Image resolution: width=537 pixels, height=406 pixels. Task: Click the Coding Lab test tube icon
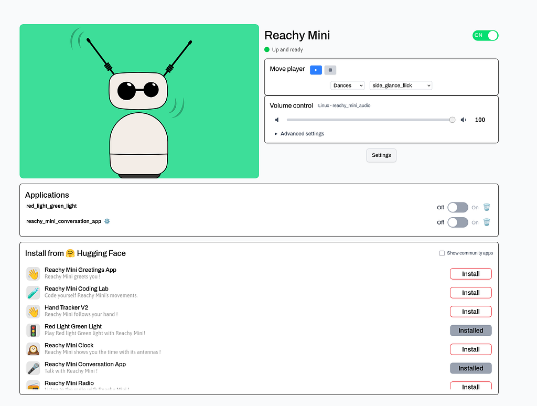(33, 293)
